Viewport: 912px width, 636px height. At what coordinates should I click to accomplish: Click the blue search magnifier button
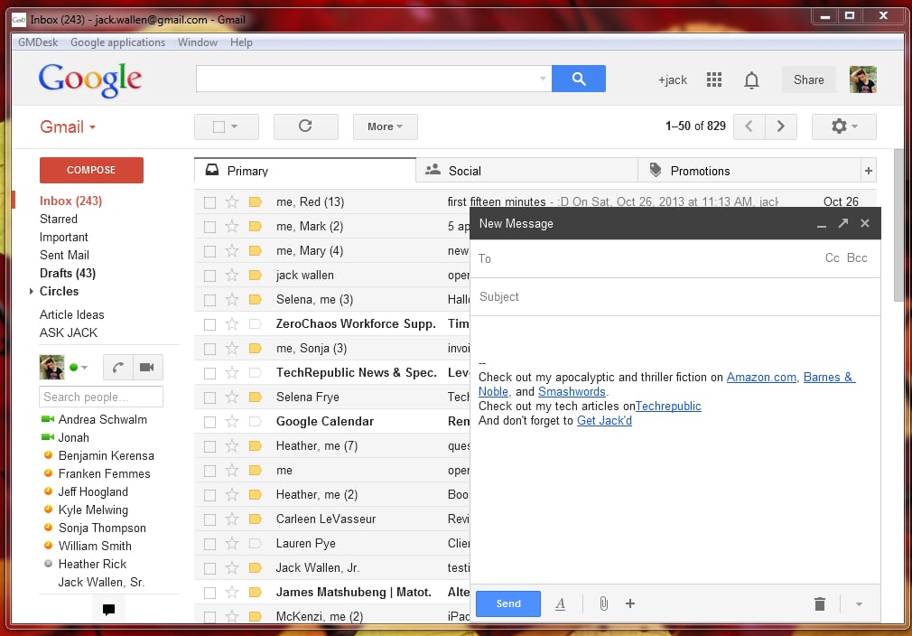click(578, 79)
